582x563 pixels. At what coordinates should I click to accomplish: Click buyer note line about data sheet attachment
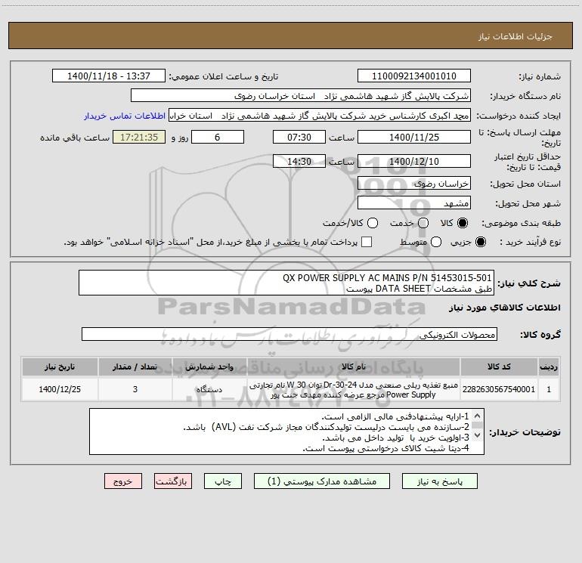[x=386, y=448]
